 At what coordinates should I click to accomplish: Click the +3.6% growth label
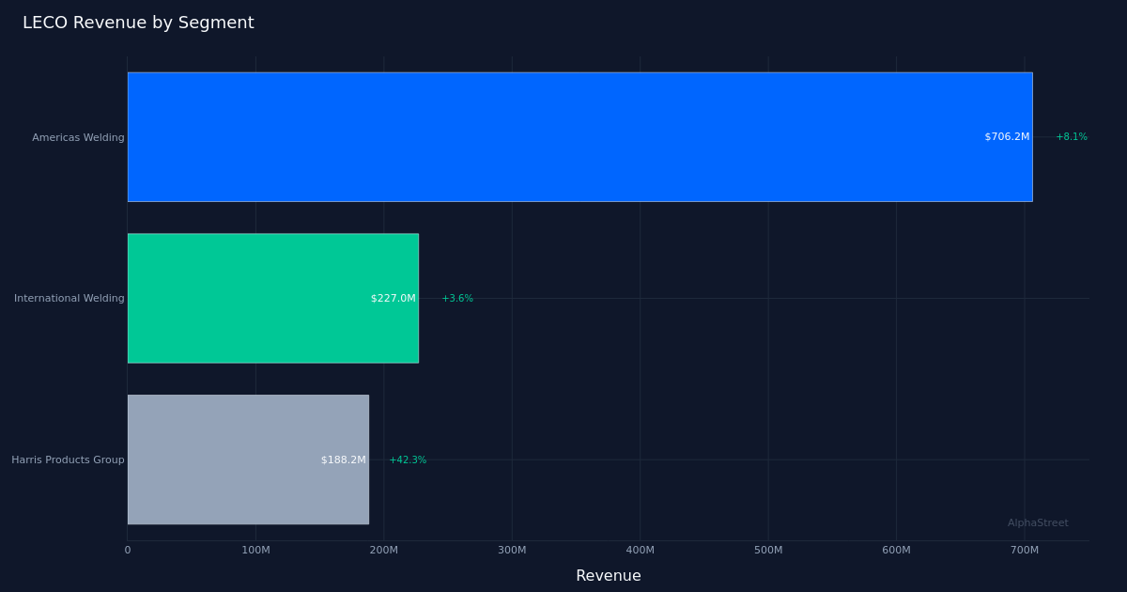coord(457,299)
